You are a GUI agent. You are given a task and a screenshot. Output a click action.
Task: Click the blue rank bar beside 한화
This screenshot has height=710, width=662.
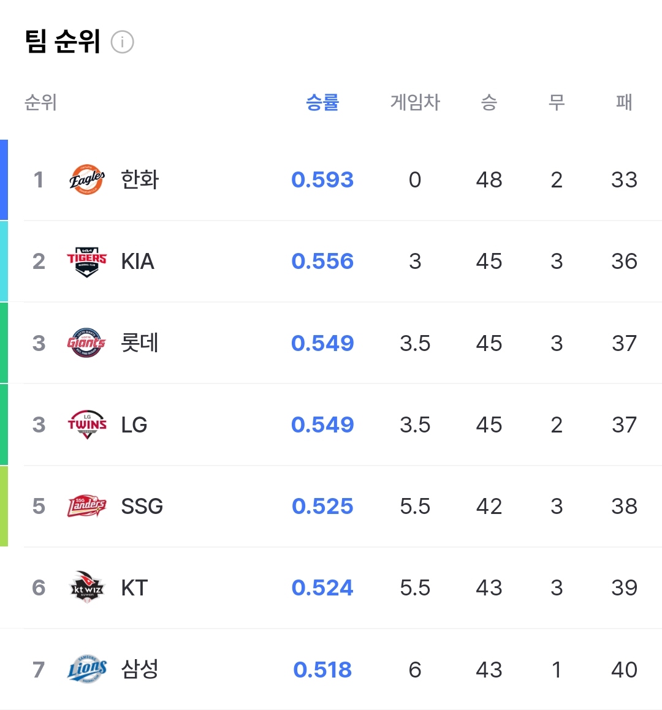4,179
